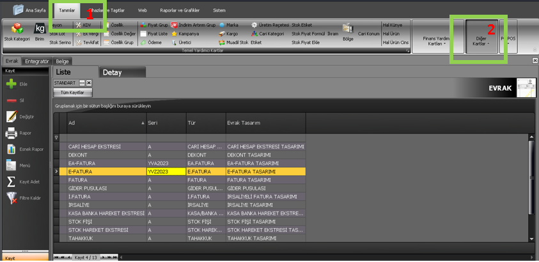The width and height of the screenshot is (539, 262).
Task: Switch to the Tanımlar ribbon tab
Action: pos(67,10)
